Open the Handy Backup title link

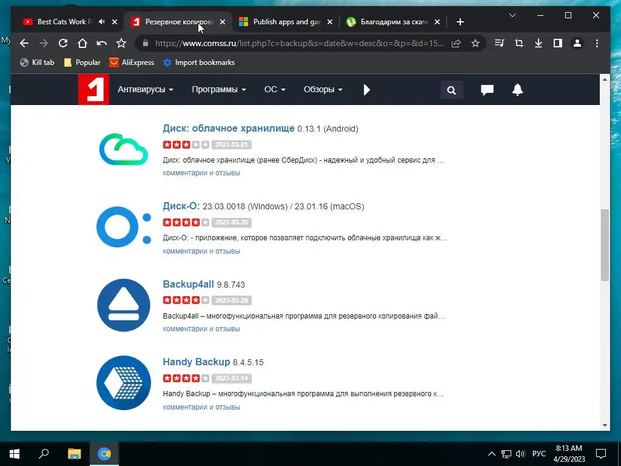pyautogui.click(x=196, y=362)
